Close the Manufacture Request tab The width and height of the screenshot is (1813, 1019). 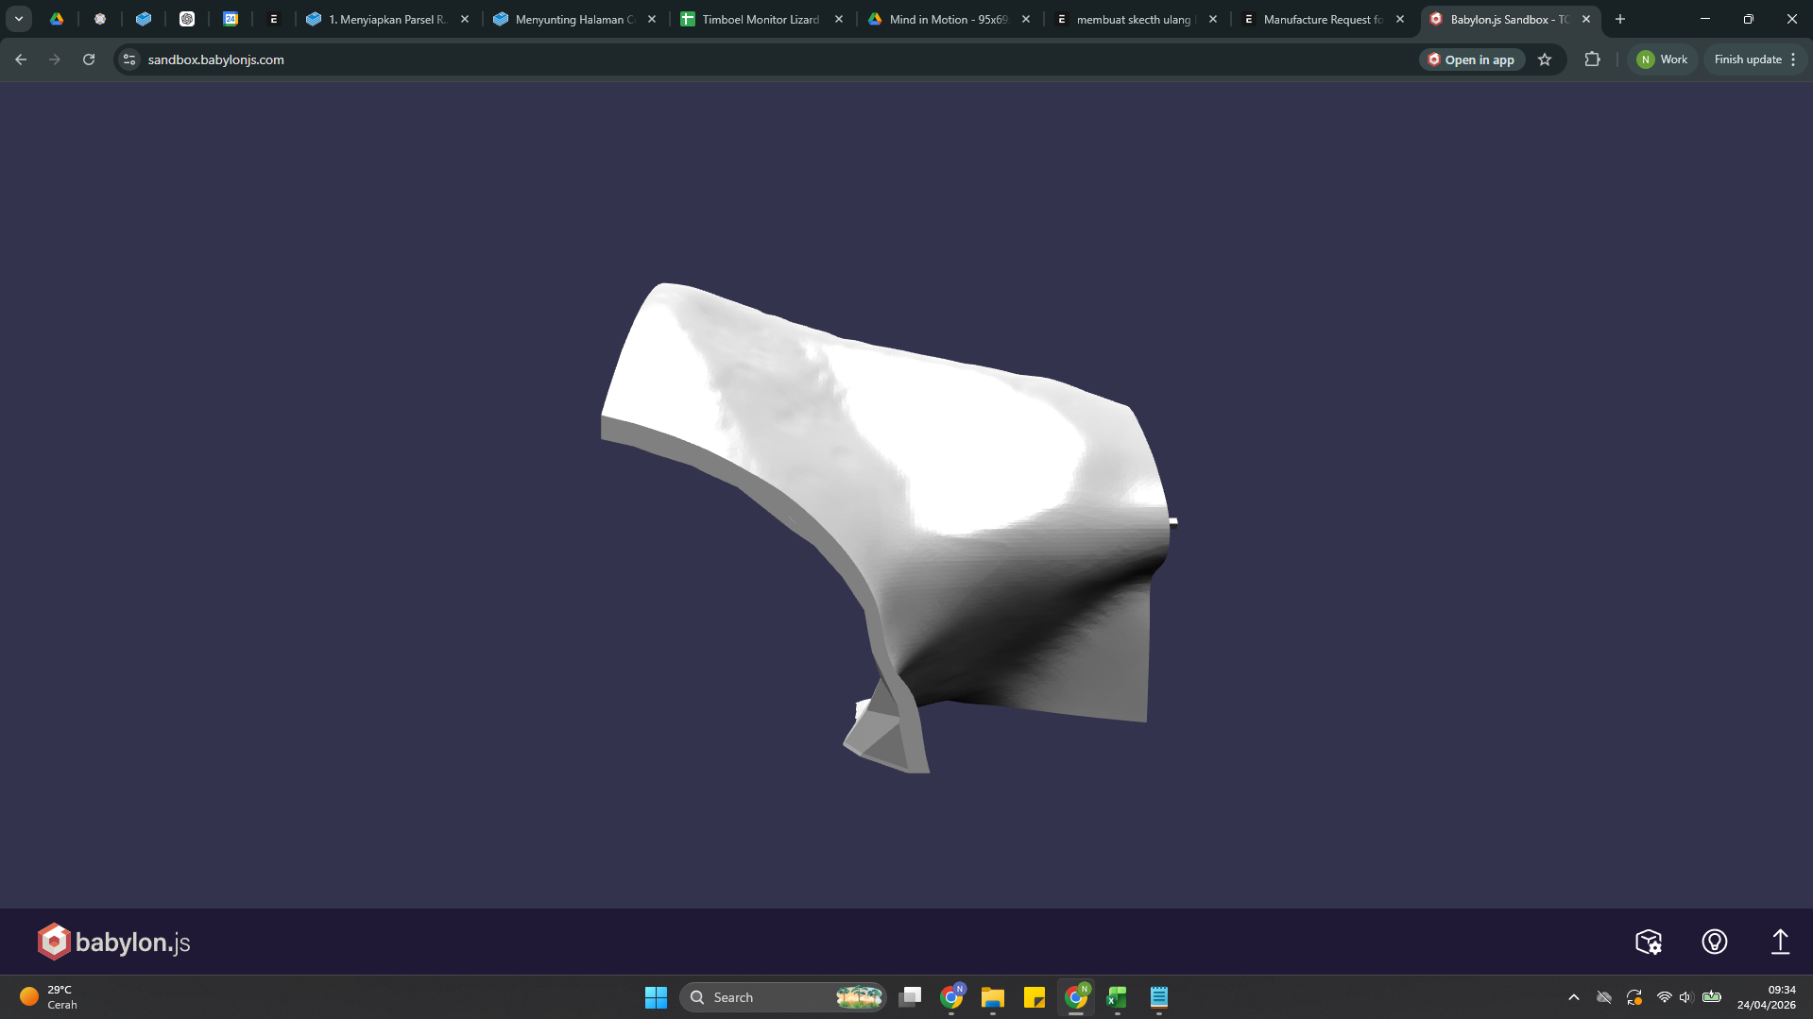[x=1400, y=19]
